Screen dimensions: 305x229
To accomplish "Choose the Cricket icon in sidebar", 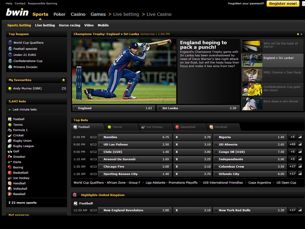I will 10,135.
